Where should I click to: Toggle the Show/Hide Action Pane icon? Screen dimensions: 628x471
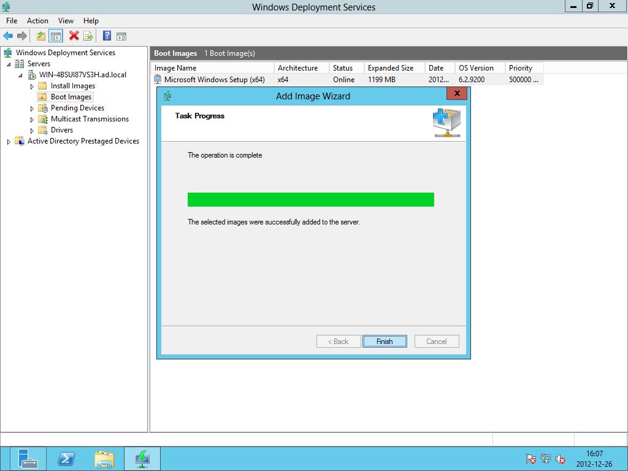121,36
